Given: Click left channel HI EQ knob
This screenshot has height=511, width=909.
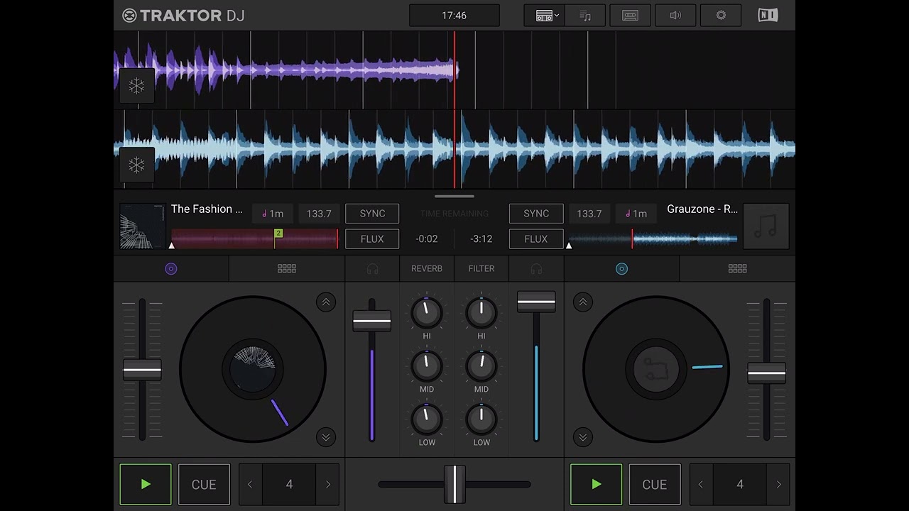Looking at the screenshot, I should (x=427, y=312).
